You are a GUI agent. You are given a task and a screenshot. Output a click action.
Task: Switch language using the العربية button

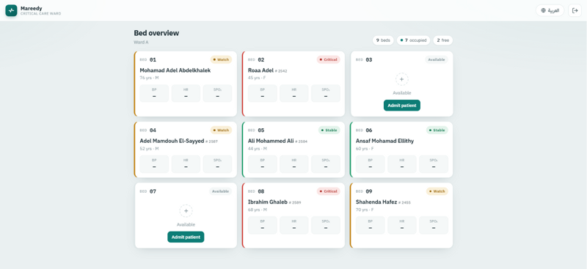[x=550, y=10]
